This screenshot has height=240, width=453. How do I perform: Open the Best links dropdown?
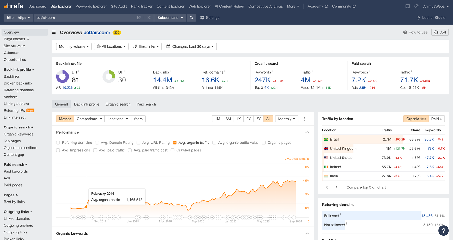tap(146, 46)
